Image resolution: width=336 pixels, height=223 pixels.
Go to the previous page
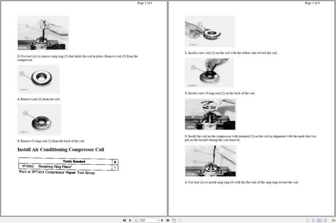[130, 220]
